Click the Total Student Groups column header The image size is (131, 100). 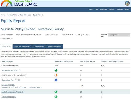[87, 61]
